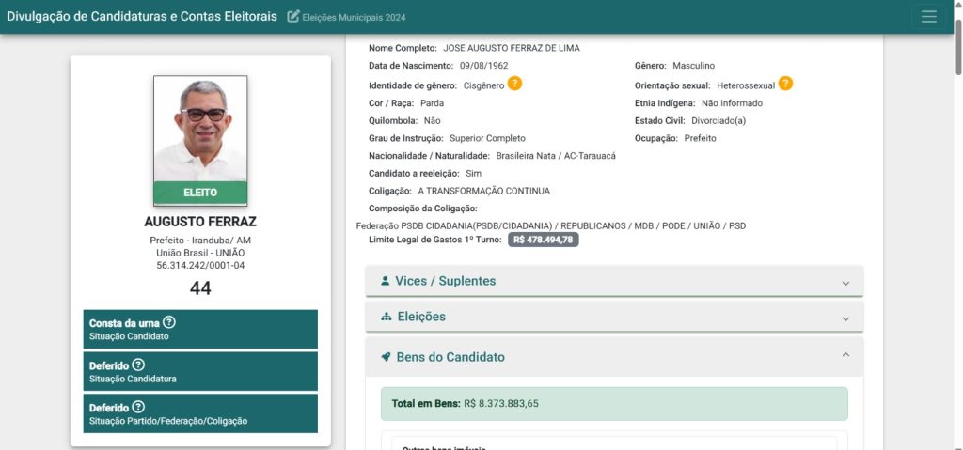Image resolution: width=963 pixels, height=450 pixels.
Task: Click the hierarchy icon in Eleições header
Action: pyautogui.click(x=387, y=317)
